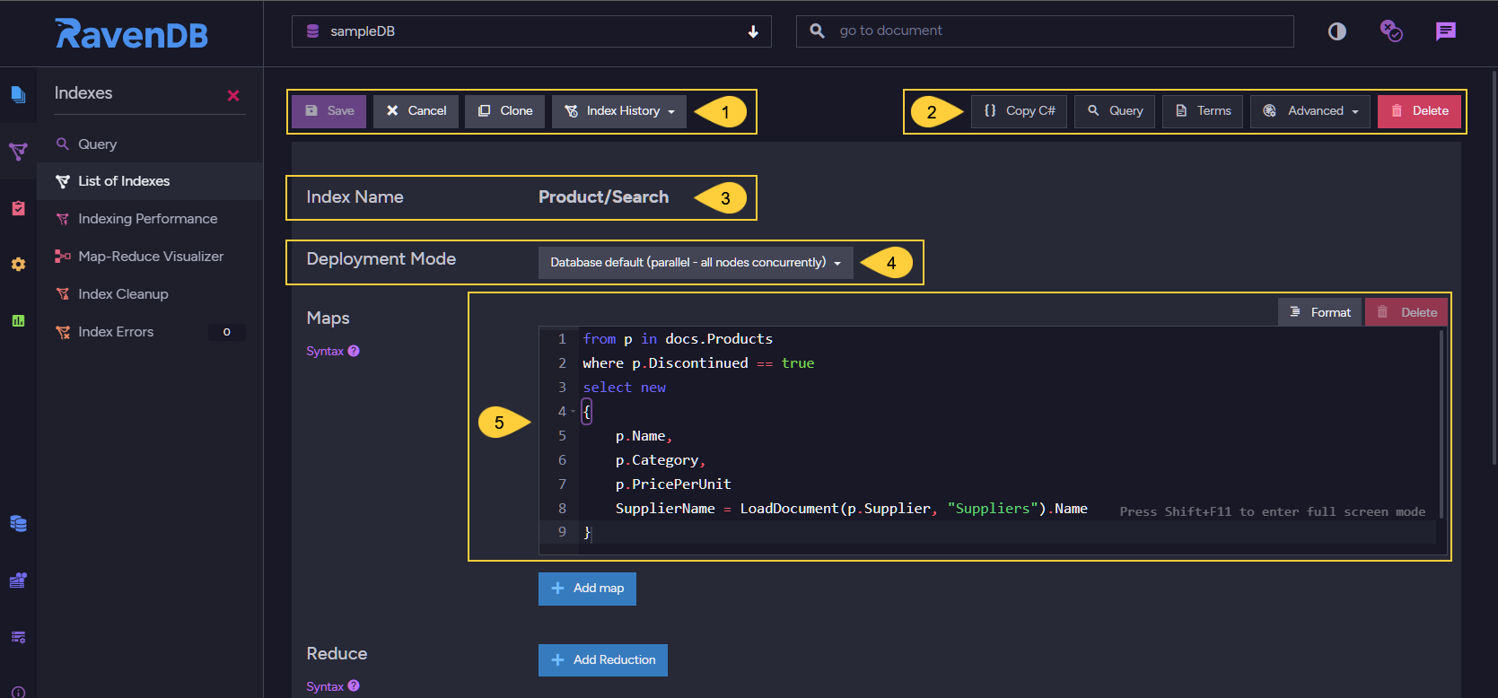Edit the Product/Search index name
Viewport: 1498px width, 698px height.
pyautogui.click(x=603, y=197)
